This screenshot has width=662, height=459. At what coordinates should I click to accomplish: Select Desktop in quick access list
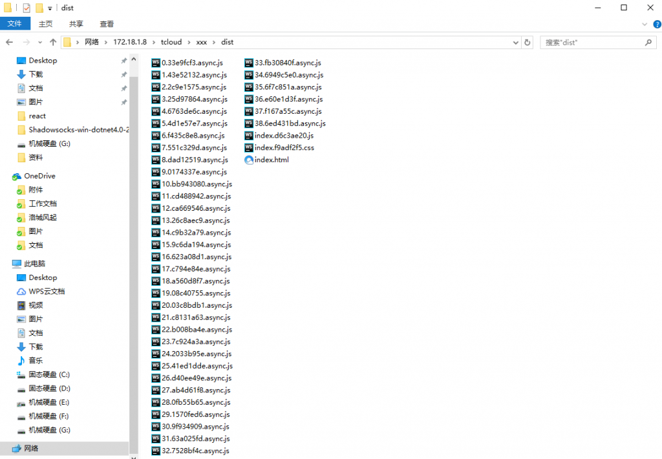[x=43, y=60]
